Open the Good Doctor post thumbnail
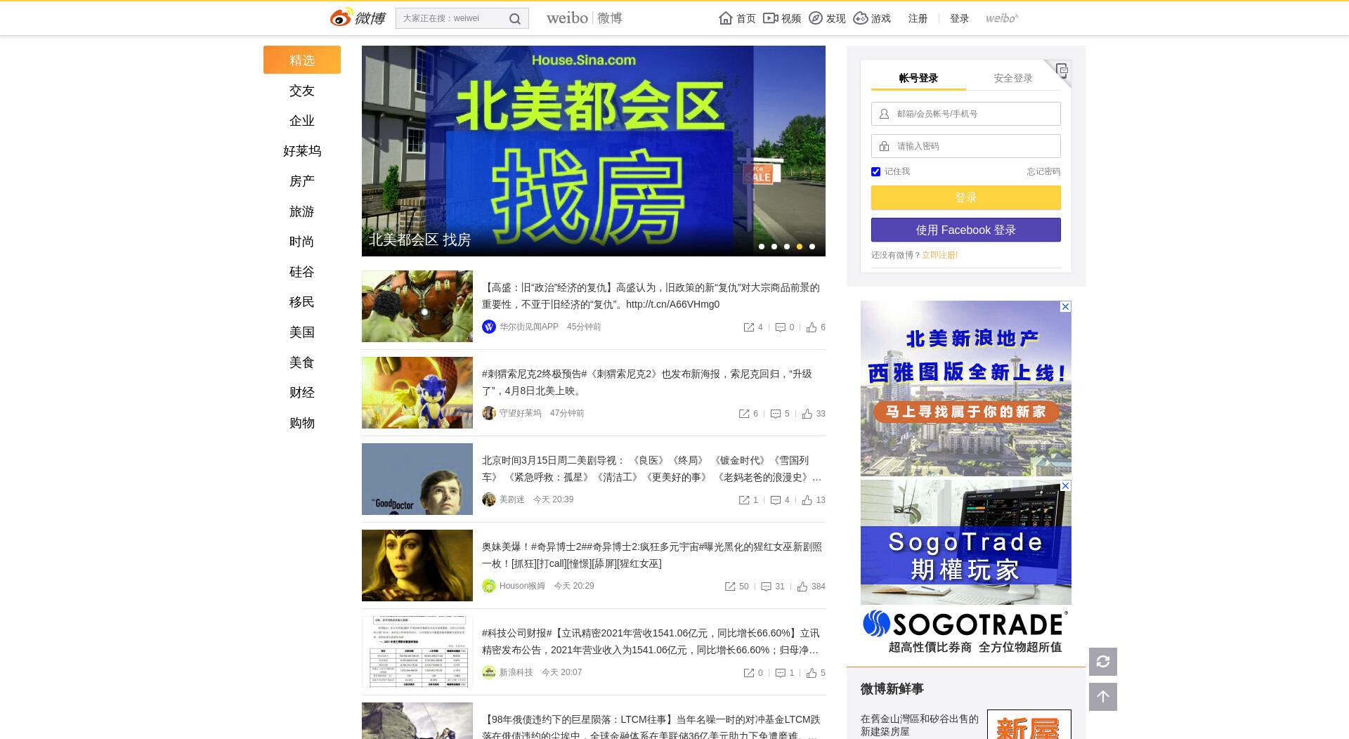The width and height of the screenshot is (1349, 739). (x=417, y=479)
